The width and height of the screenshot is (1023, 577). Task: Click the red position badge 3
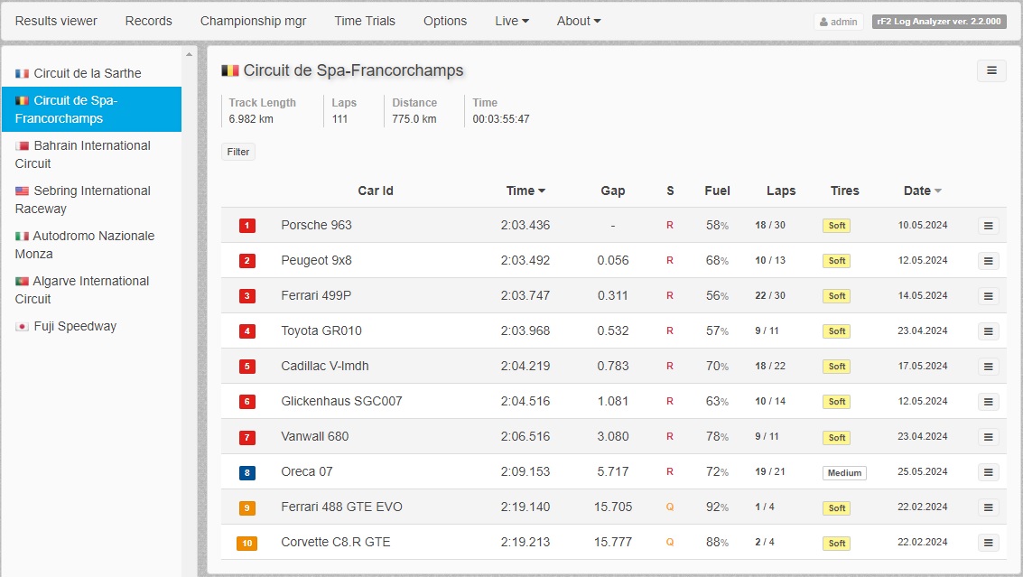(247, 296)
